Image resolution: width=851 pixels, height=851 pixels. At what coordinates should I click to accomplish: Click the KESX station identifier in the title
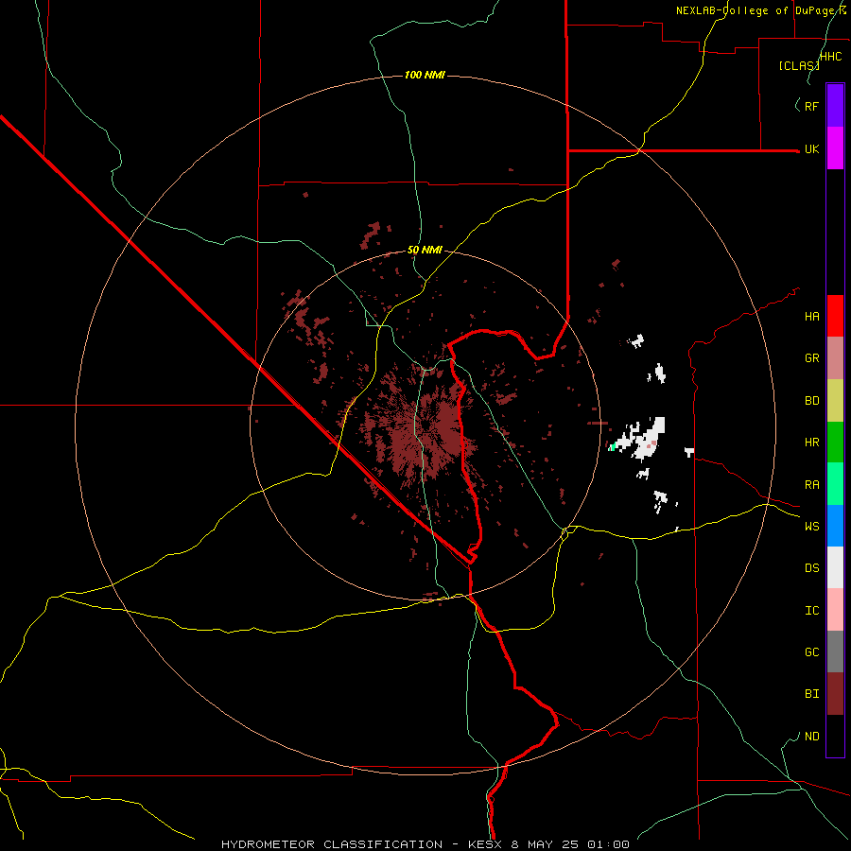485,844
